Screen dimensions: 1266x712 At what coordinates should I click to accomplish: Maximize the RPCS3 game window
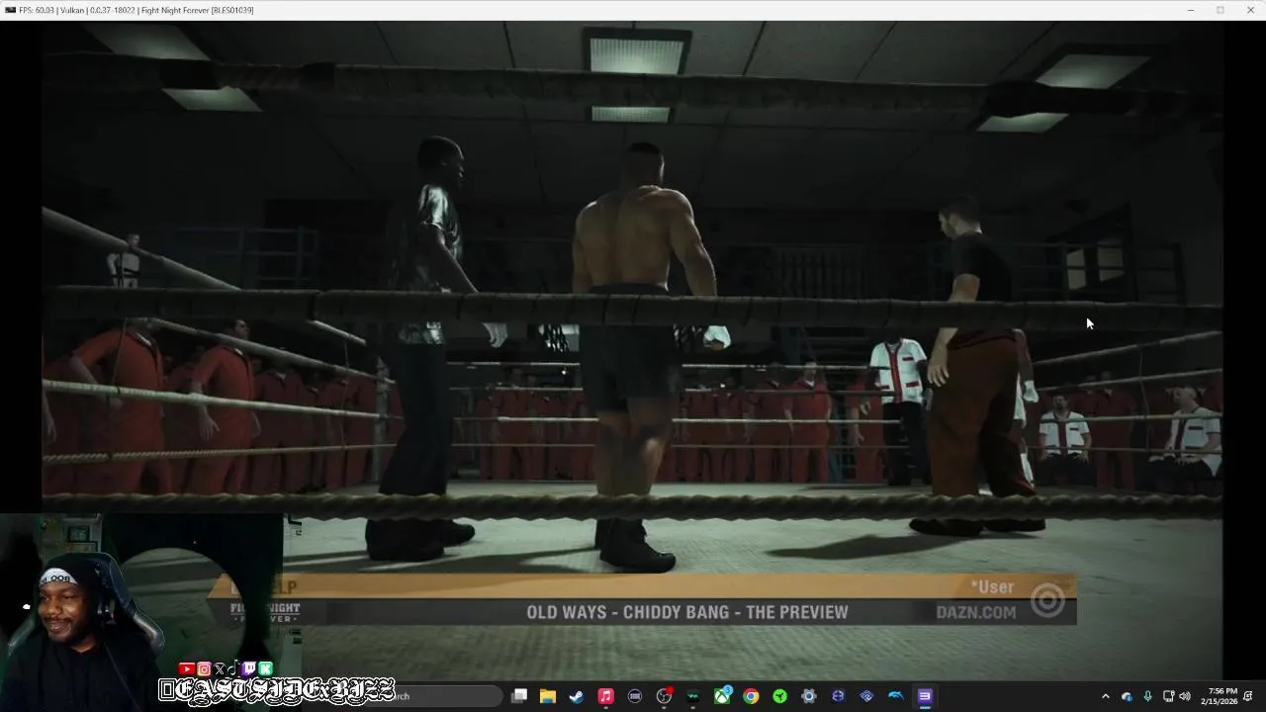coord(1220,10)
